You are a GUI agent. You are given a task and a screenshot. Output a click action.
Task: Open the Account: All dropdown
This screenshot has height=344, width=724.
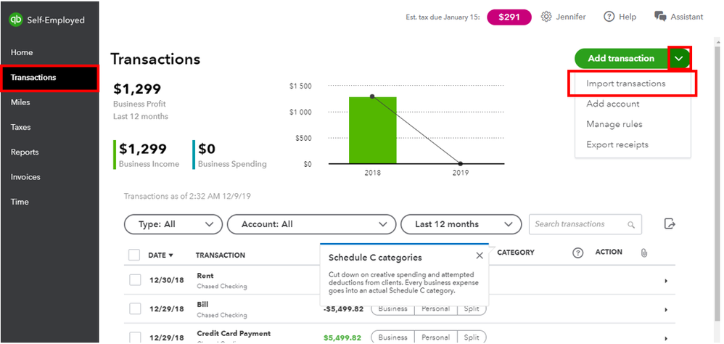312,224
